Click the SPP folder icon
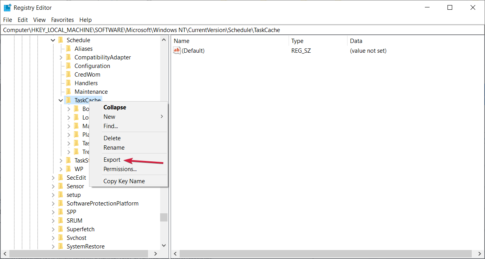This screenshot has width=485, height=259. pos(61,212)
